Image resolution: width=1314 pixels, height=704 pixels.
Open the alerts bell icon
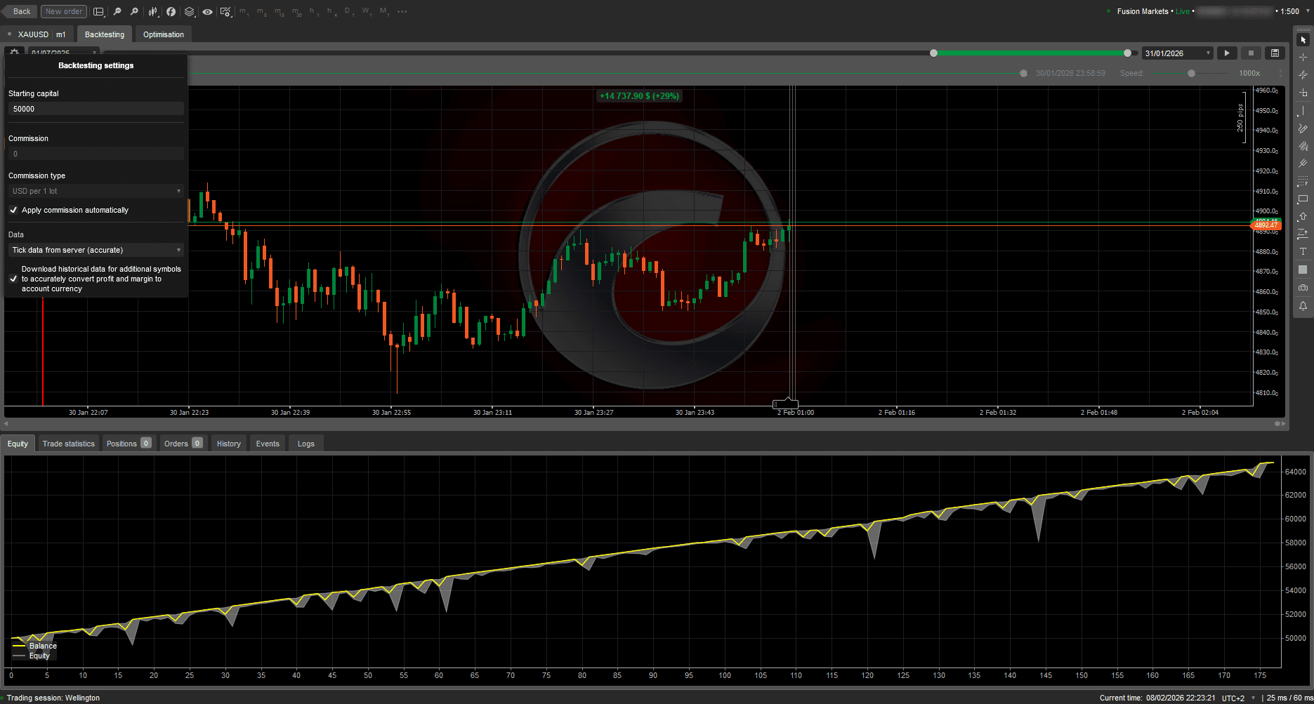(1303, 306)
